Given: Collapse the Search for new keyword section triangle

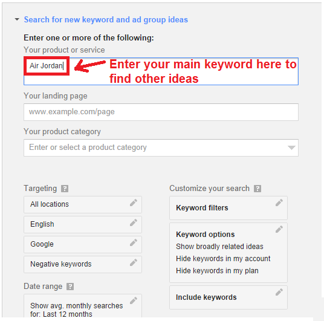Looking at the screenshot, I should 17,19.
